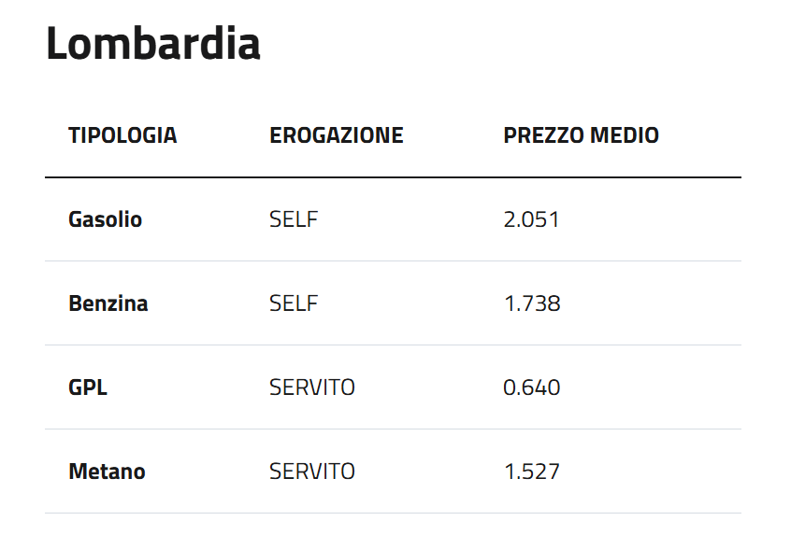Click the TIPOLOGIA column header

pyautogui.click(x=122, y=135)
